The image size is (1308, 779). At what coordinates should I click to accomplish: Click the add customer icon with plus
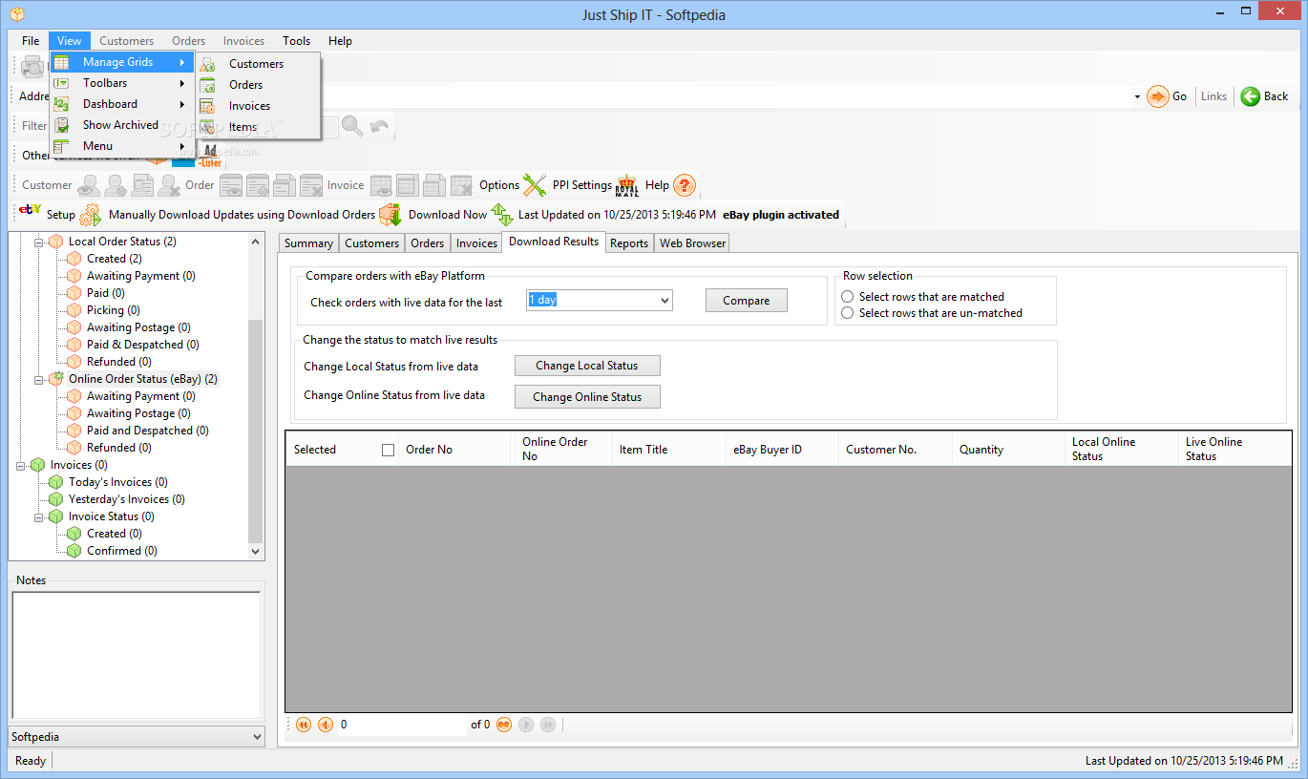pos(116,185)
